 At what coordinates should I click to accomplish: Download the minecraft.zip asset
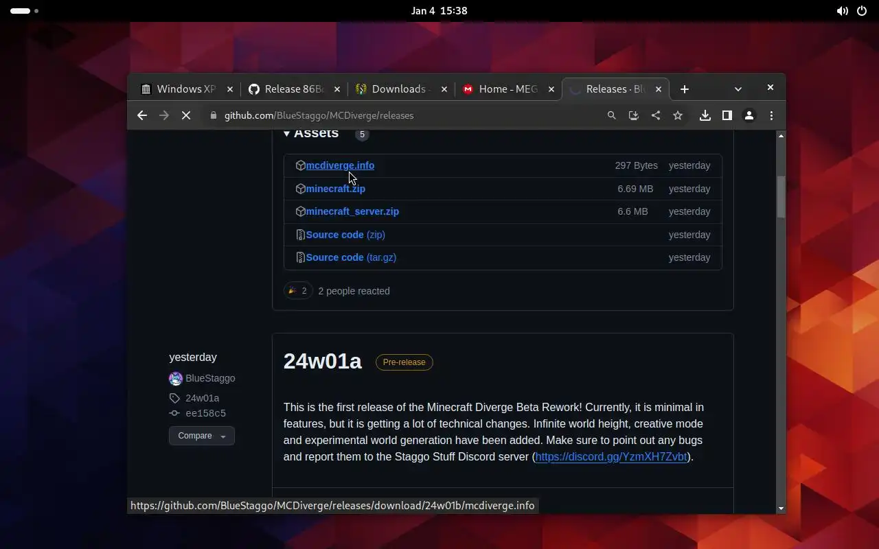[335, 189]
